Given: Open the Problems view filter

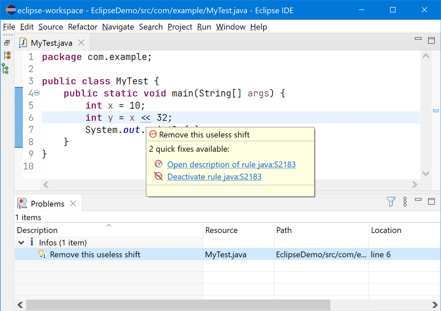Looking at the screenshot, I should pyautogui.click(x=391, y=202).
